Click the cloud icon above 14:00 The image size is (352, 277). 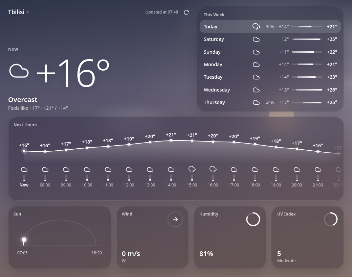pos(171,170)
